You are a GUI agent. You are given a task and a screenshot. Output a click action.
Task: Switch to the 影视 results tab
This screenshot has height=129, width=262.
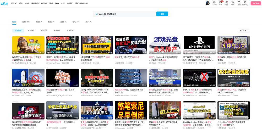(51, 22)
